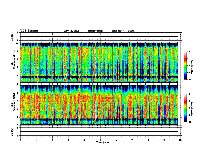Click the "Time (min)" x-axis label
Image resolution: width=203 pixels, height=157 pixels.
[103, 142]
